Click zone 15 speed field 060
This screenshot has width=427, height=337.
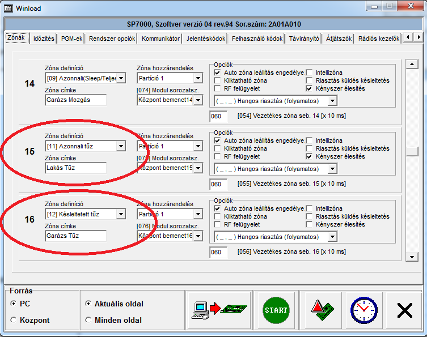[x=218, y=184]
